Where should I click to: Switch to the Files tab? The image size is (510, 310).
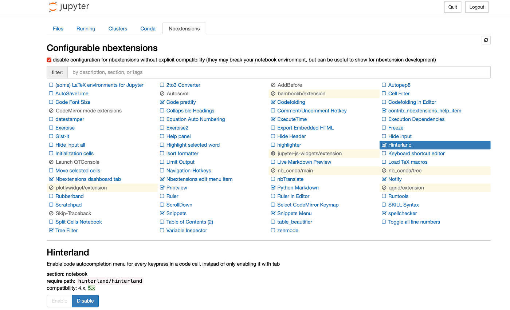pyautogui.click(x=58, y=29)
